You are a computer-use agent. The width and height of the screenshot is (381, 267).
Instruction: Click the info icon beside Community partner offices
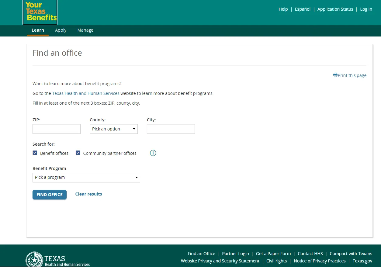tap(153, 153)
